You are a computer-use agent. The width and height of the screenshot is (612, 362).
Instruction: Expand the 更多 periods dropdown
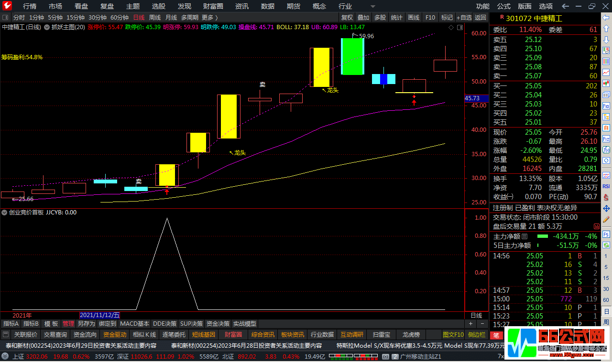209,17
